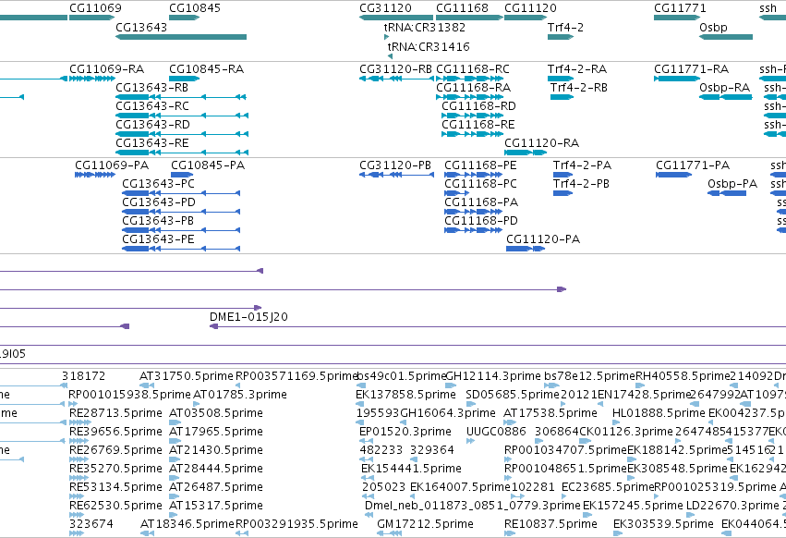Click EST EK303539.5prime

click(663, 524)
